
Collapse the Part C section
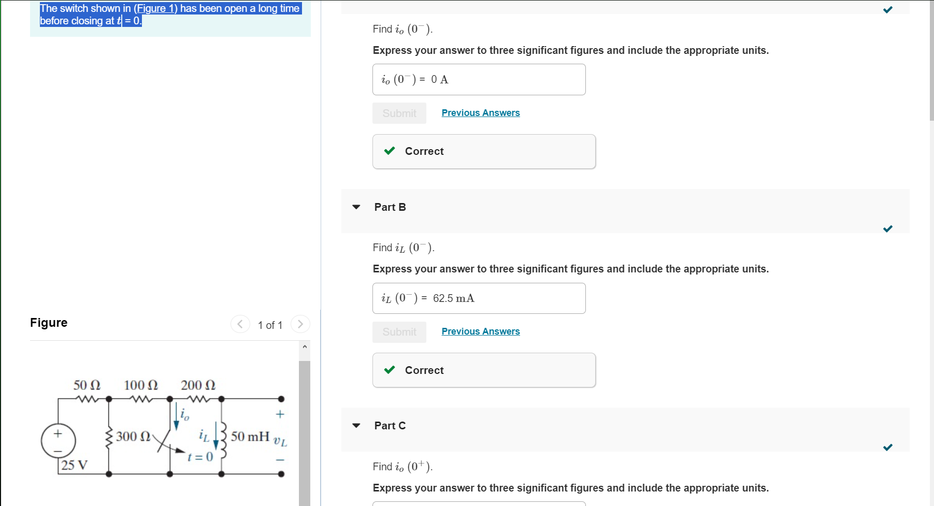click(x=356, y=425)
